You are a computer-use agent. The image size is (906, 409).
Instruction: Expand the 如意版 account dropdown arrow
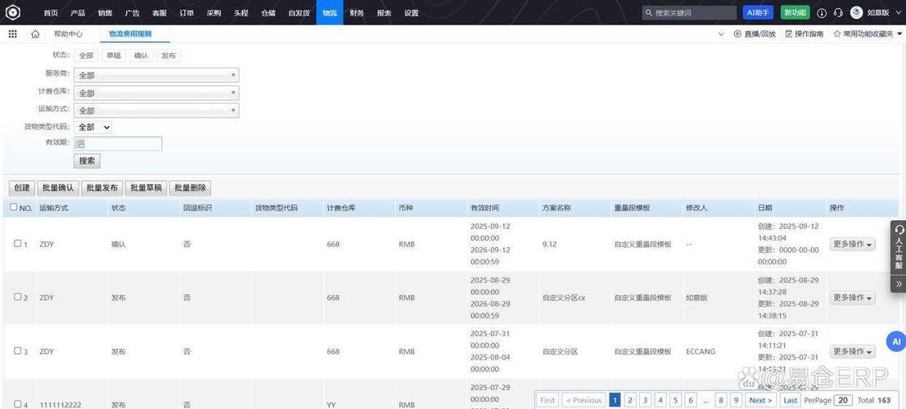click(898, 13)
